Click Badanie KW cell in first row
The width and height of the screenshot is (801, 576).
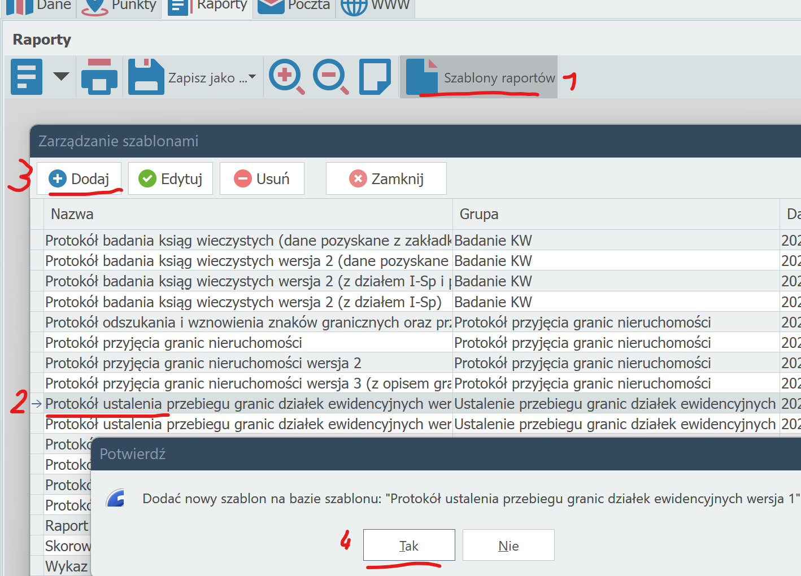point(616,241)
